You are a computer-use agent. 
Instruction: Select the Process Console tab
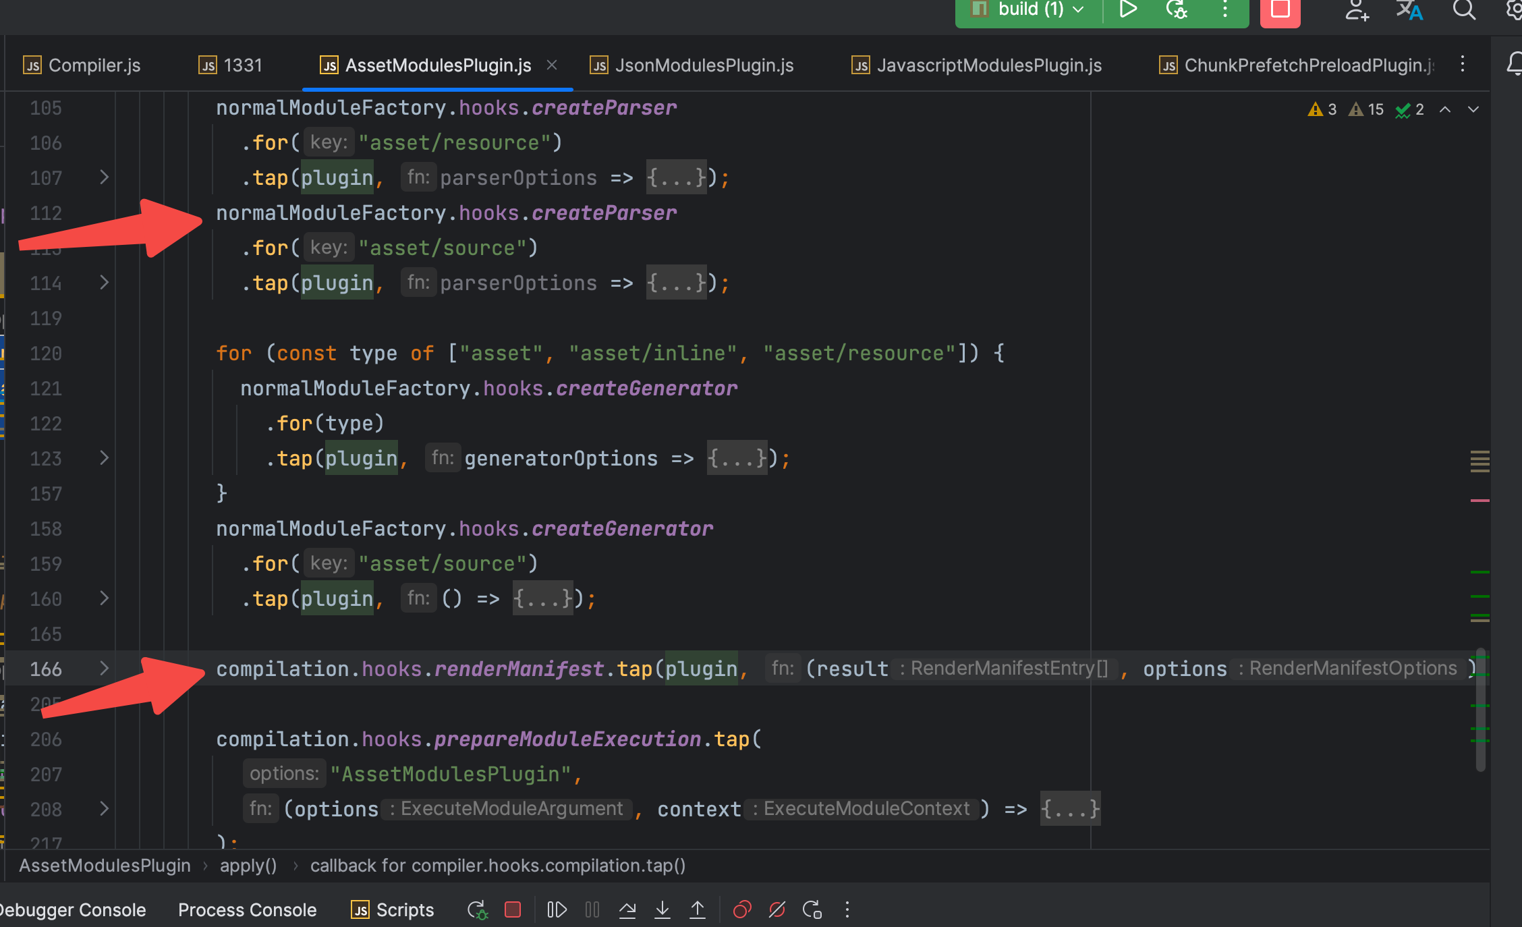247,910
